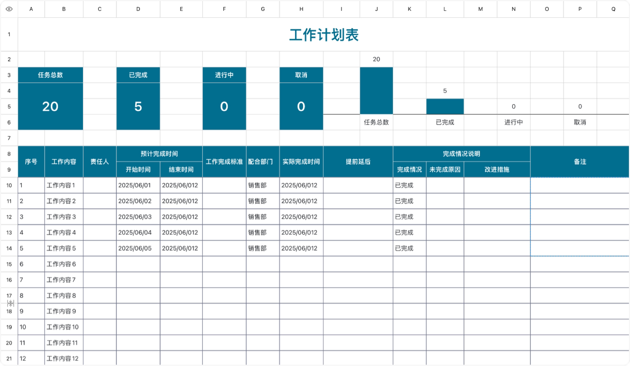Screen dimensions: 630x366
Task: Select column J header
Action: click(x=376, y=9)
